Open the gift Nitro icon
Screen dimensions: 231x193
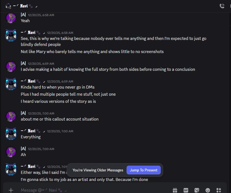click(175, 190)
